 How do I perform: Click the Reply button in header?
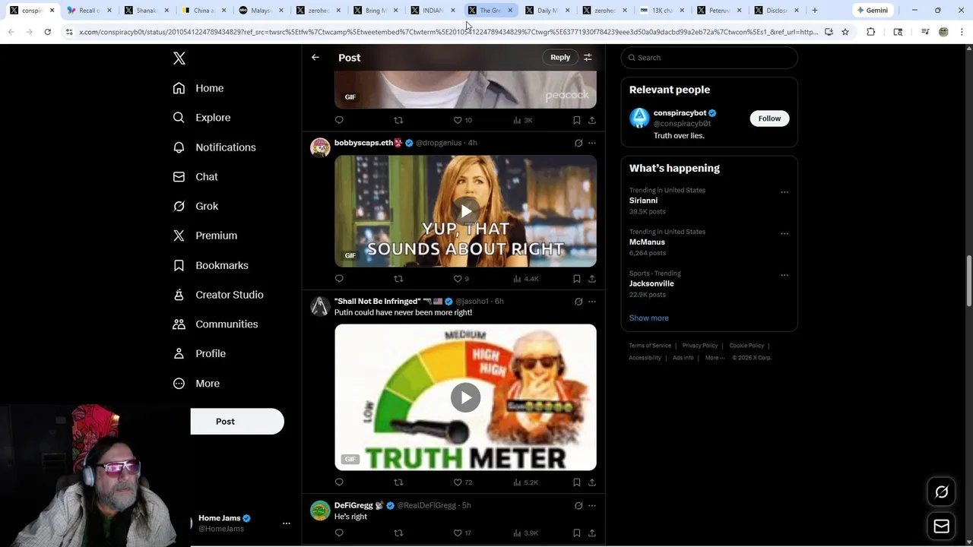point(560,58)
